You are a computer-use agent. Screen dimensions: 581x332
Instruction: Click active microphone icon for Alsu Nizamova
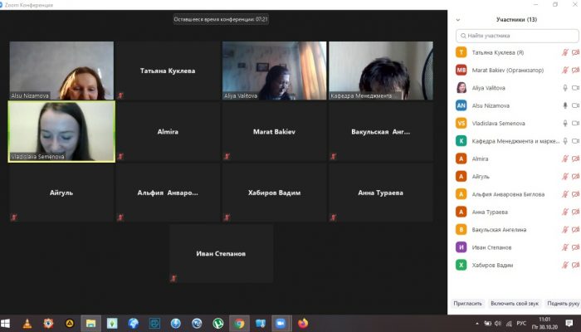tap(565, 105)
